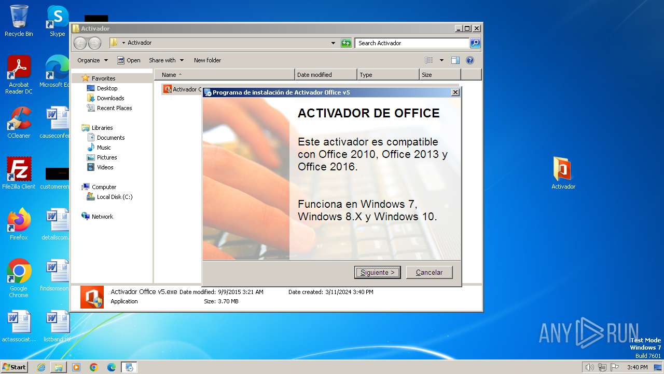Open the Skype desktop shortcut
Image resolution: width=664 pixels, height=374 pixels.
click(57, 21)
